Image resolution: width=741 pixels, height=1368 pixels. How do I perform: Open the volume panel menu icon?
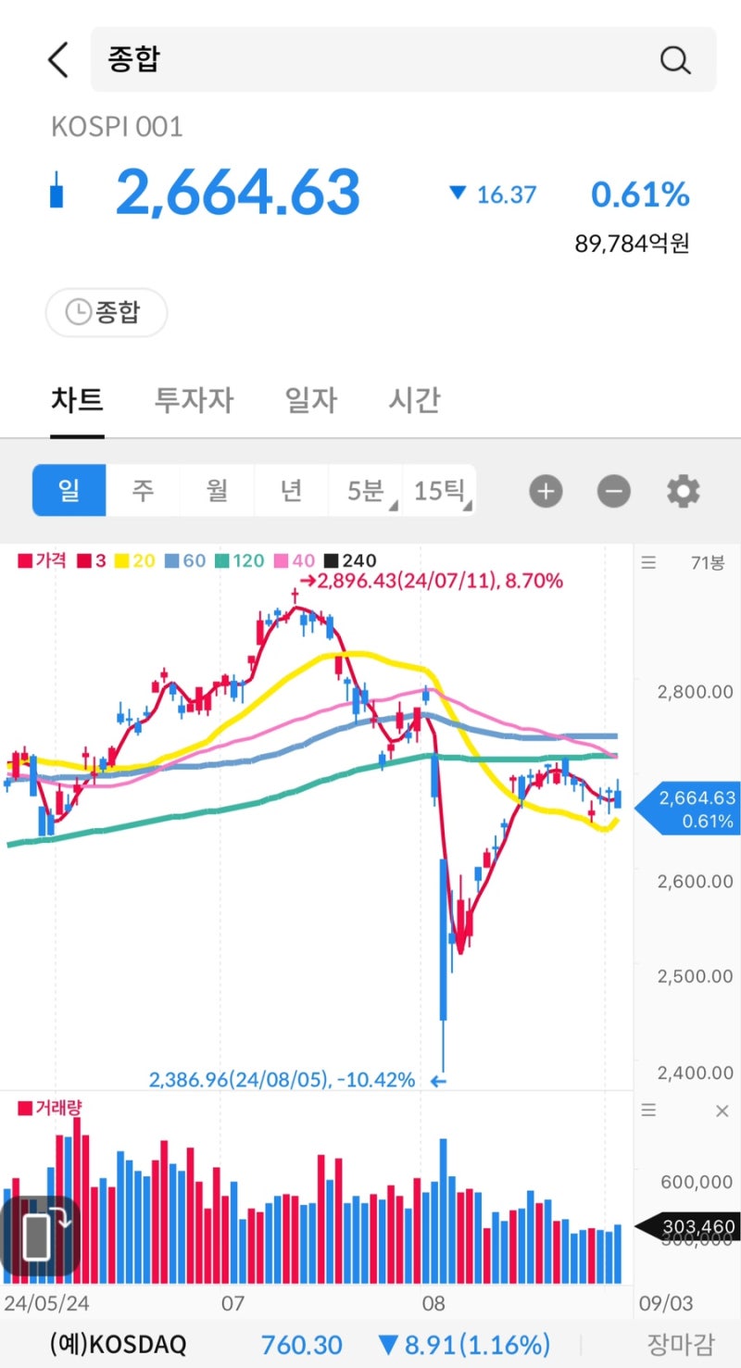[649, 1110]
